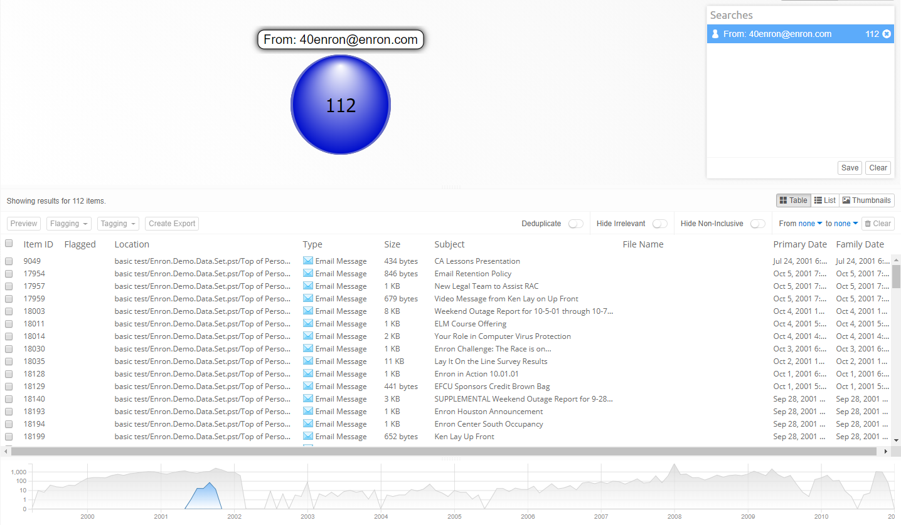Click the blue 112 results bubble

click(x=341, y=105)
